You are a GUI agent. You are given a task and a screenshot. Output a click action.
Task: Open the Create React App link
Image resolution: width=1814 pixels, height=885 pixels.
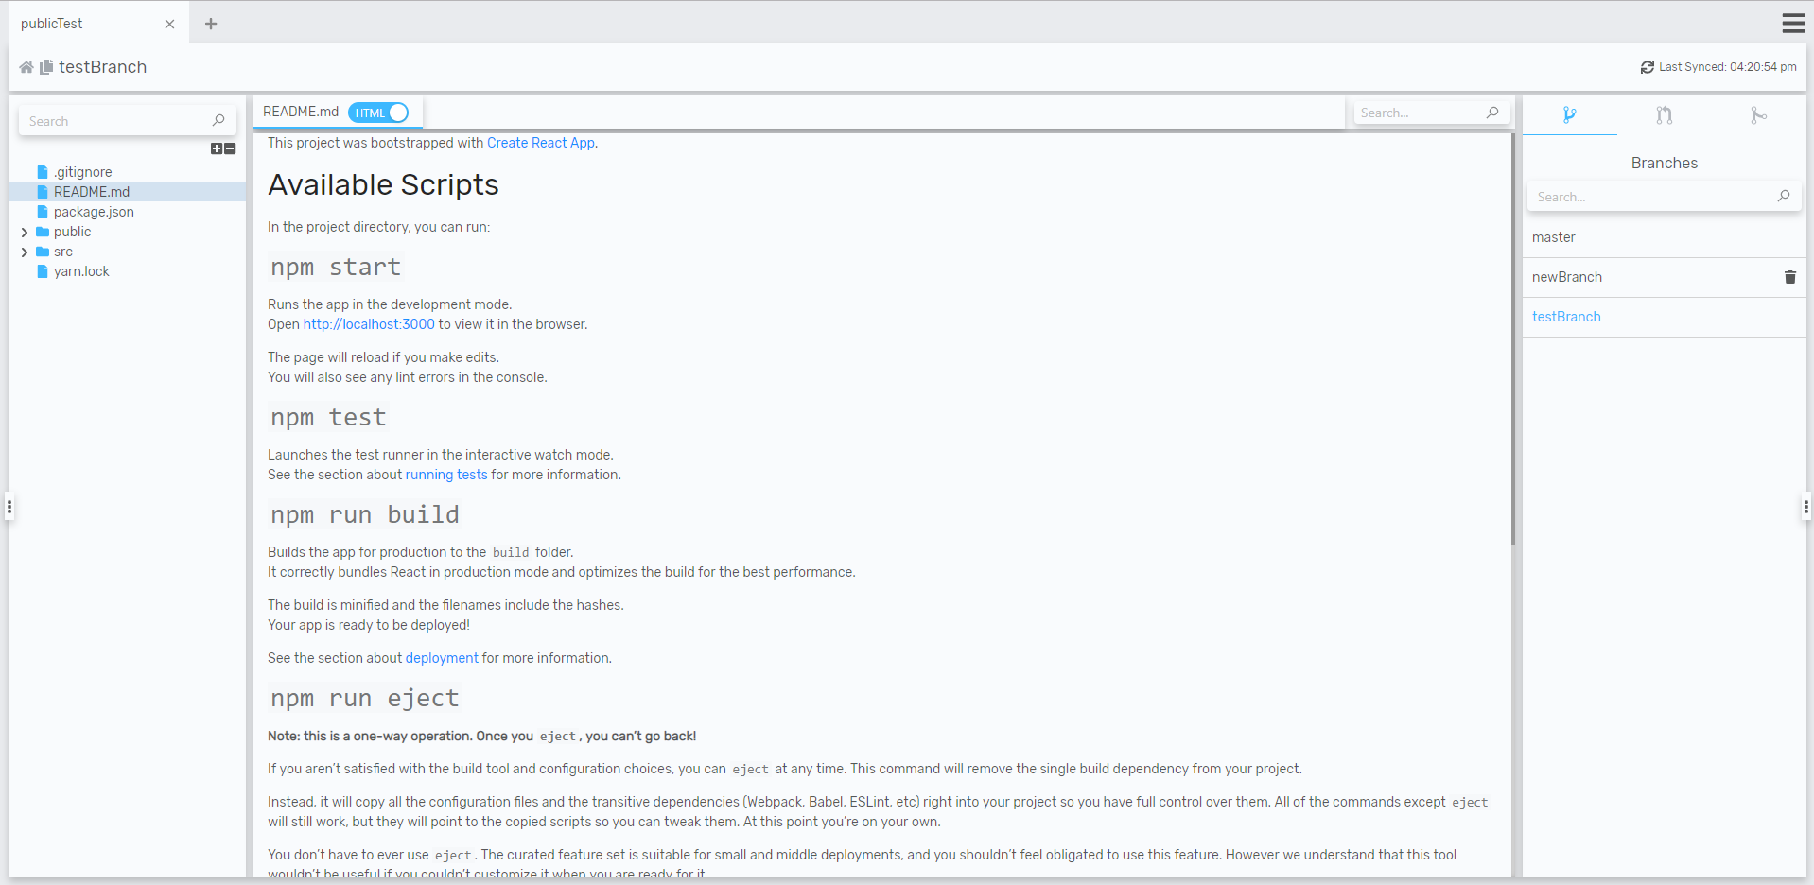tap(541, 143)
